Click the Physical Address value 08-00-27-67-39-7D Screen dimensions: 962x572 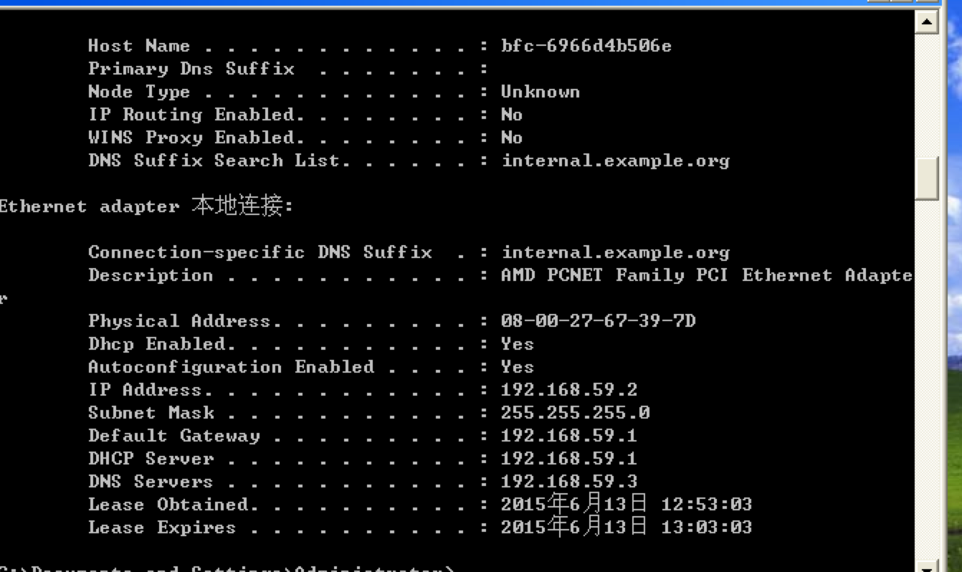click(x=598, y=321)
